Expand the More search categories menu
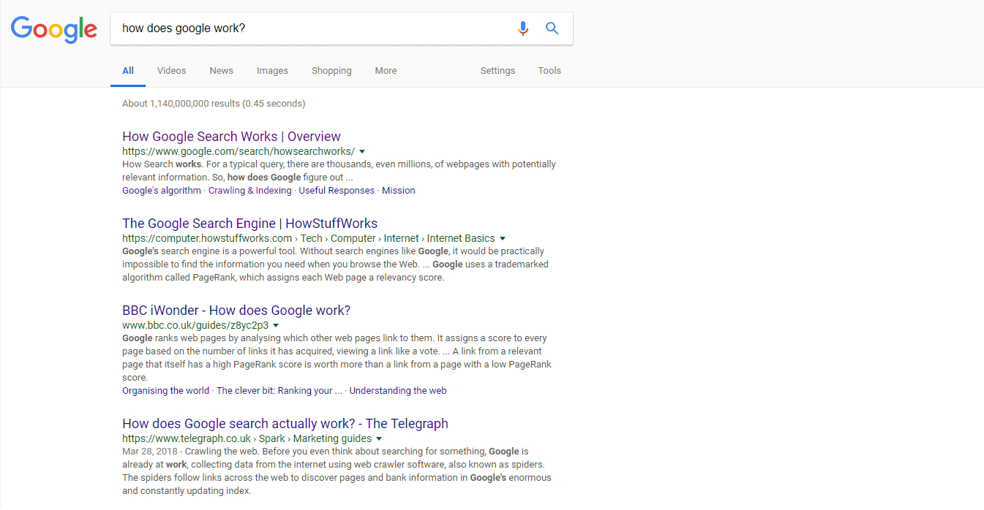 point(386,71)
